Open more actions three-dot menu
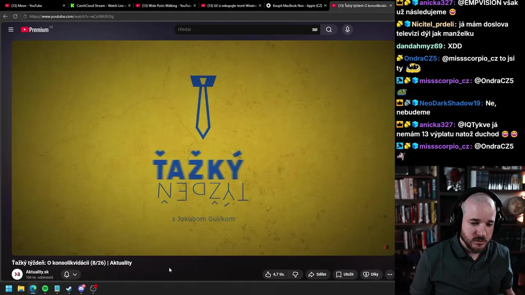The width and height of the screenshot is (525, 295). [x=390, y=275]
